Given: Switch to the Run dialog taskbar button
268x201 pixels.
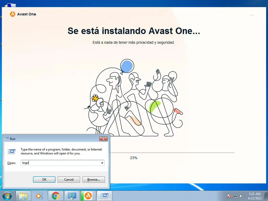Looking at the screenshot, I should (104, 196).
